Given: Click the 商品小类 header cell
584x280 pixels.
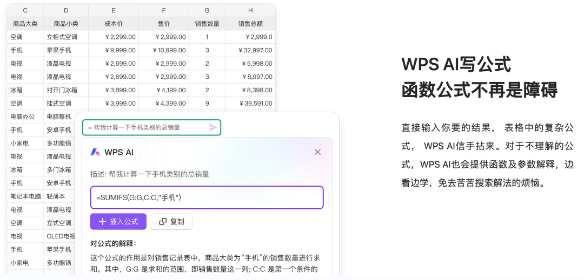Looking at the screenshot, I should (66, 24).
